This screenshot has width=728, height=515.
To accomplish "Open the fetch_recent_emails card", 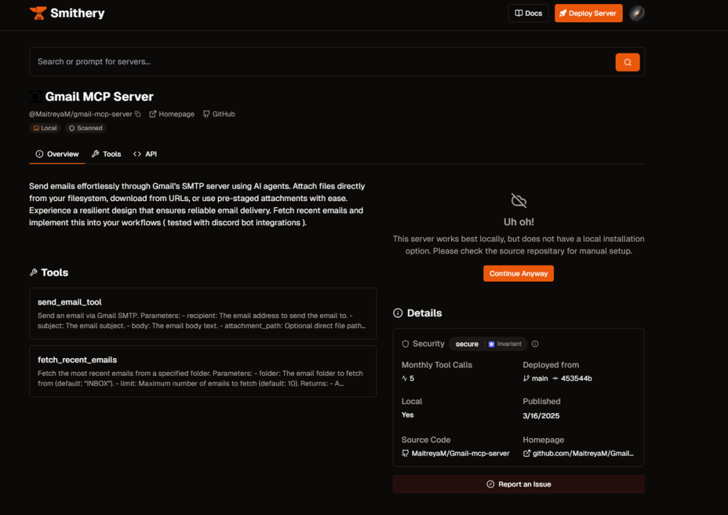I will (203, 371).
